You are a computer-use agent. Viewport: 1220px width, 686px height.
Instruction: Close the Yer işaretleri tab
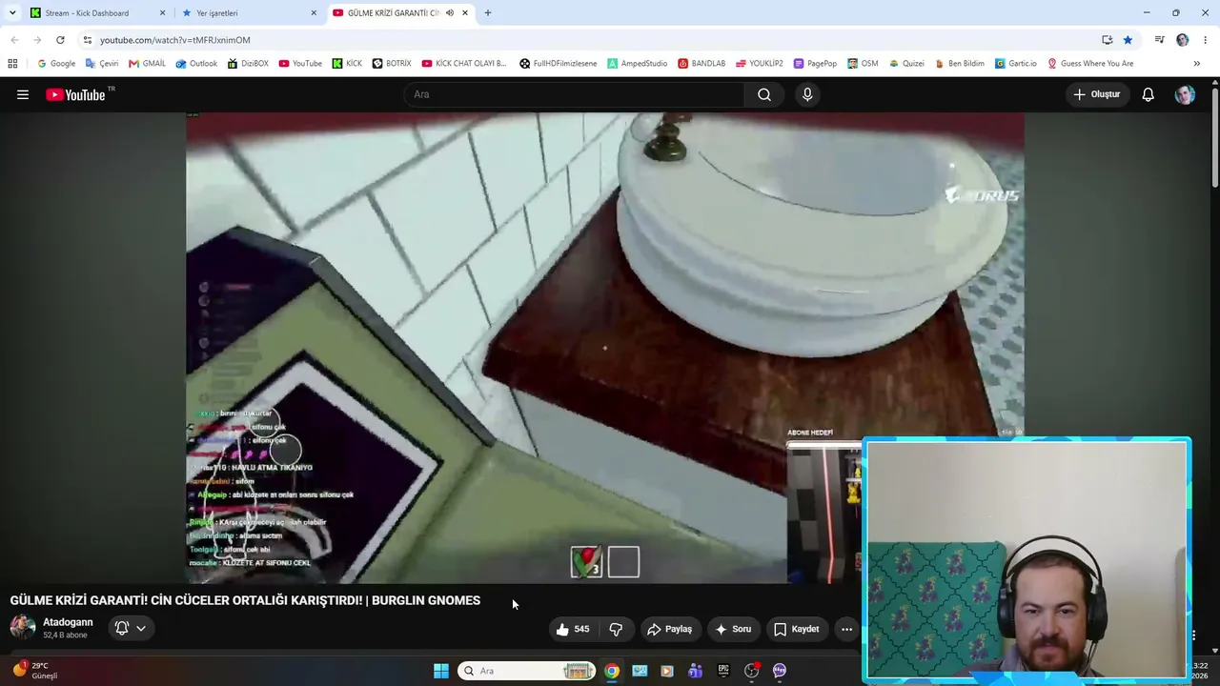pyautogui.click(x=314, y=13)
